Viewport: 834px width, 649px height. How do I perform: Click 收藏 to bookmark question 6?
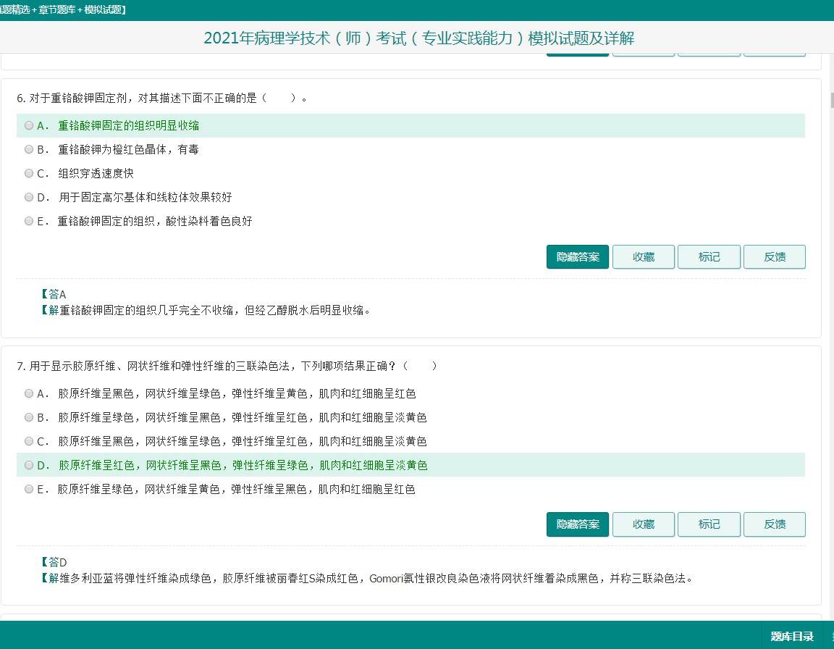pyautogui.click(x=643, y=257)
